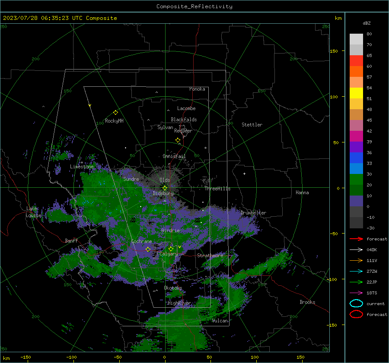Click the green 22JP arrow icon
The height and width of the screenshot is (363, 389).
pyautogui.click(x=356, y=282)
